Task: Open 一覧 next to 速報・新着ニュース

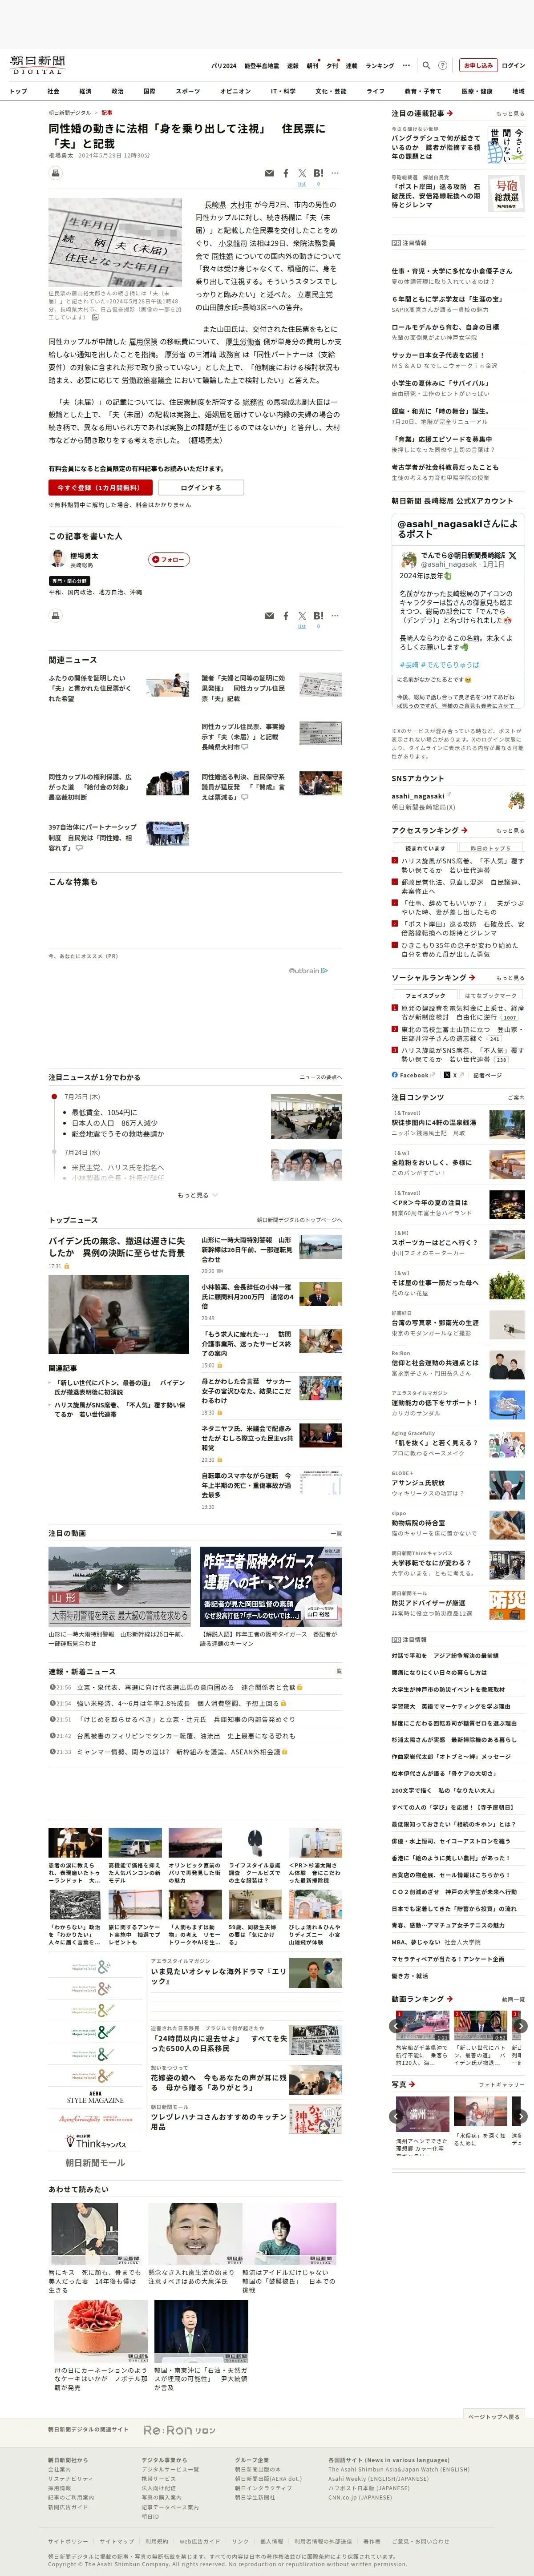Action: [x=336, y=1671]
